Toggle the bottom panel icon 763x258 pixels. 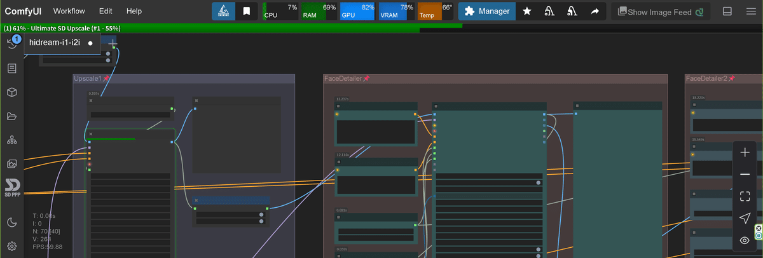(x=727, y=11)
